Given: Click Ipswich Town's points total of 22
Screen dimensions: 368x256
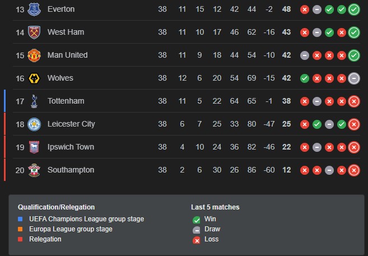Looking at the screenshot, I should click(x=286, y=147).
